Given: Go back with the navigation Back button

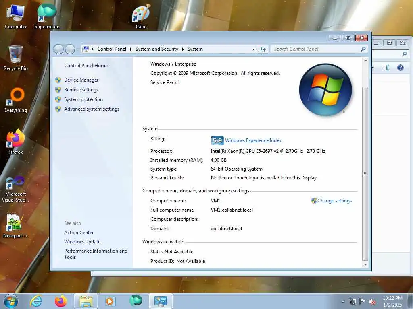Looking at the screenshot, I should click(x=58, y=49).
